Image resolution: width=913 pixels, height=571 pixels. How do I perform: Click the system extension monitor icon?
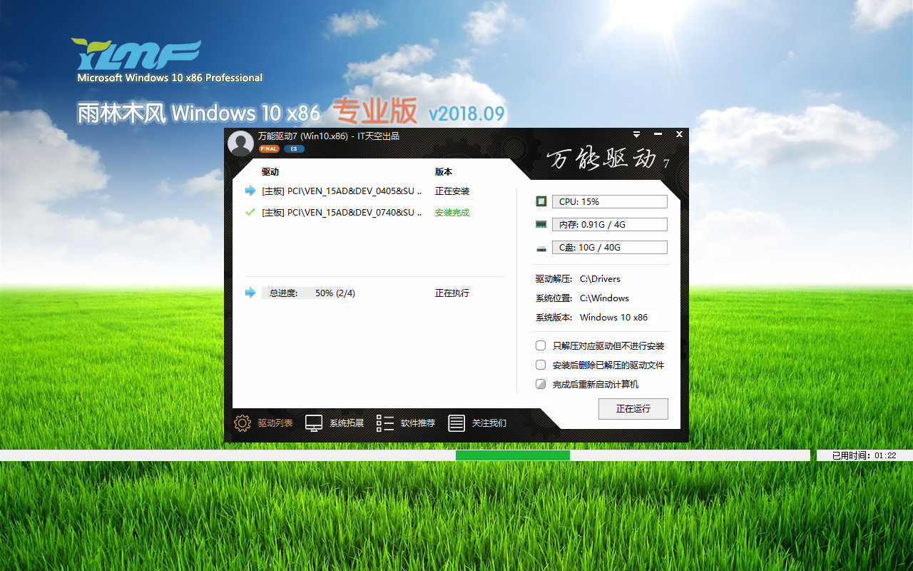tap(314, 423)
